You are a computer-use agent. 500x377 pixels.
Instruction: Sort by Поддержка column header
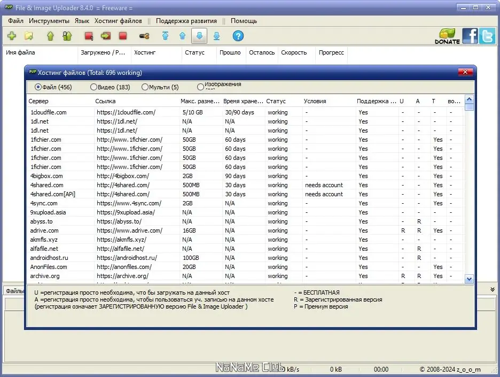click(376, 101)
